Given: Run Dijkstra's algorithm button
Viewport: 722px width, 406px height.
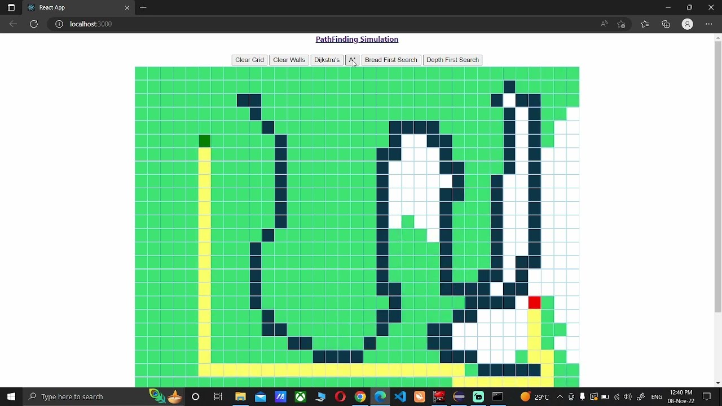Looking at the screenshot, I should (327, 60).
